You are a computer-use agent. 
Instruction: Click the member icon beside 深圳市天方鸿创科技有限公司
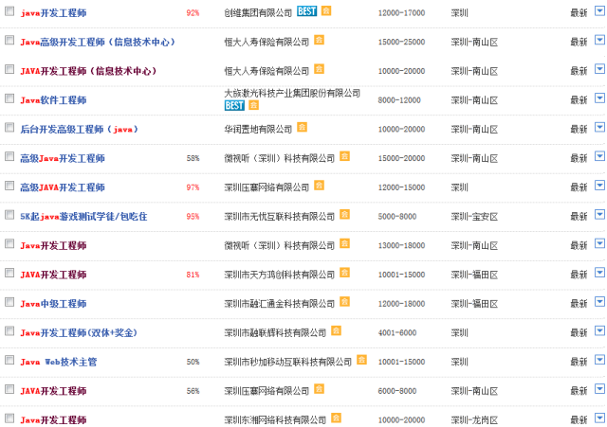(x=344, y=273)
